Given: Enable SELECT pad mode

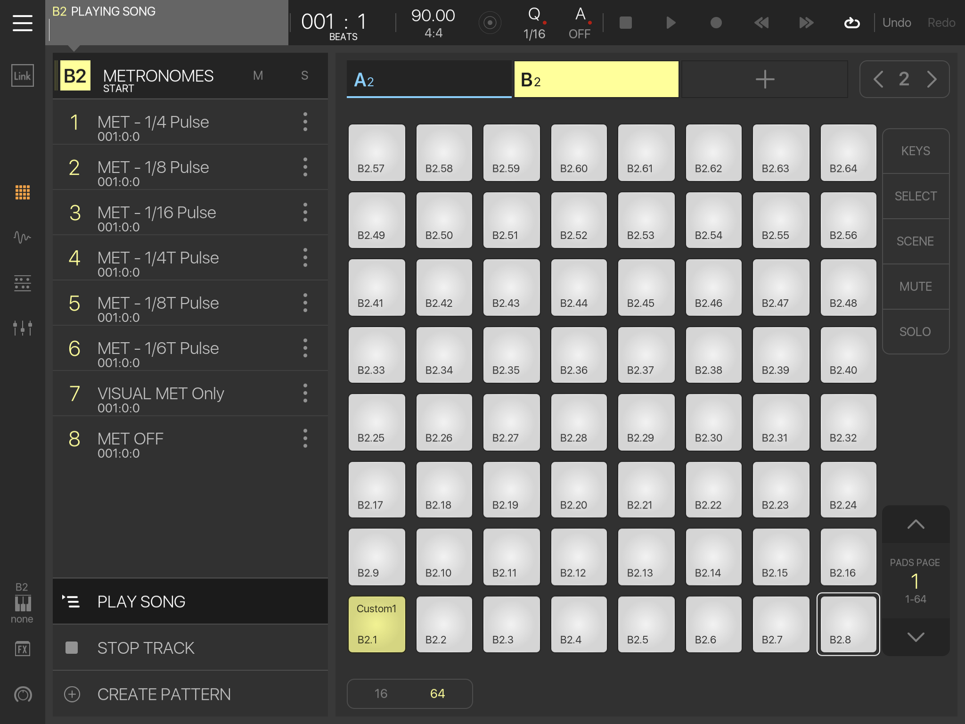Looking at the screenshot, I should [x=916, y=196].
